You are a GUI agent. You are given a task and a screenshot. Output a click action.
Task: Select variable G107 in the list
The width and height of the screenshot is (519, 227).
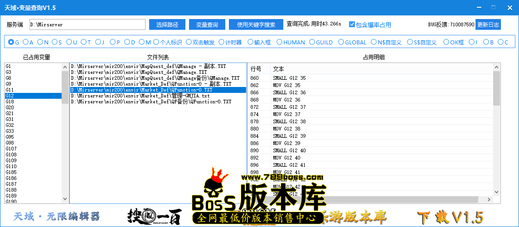pos(33,149)
